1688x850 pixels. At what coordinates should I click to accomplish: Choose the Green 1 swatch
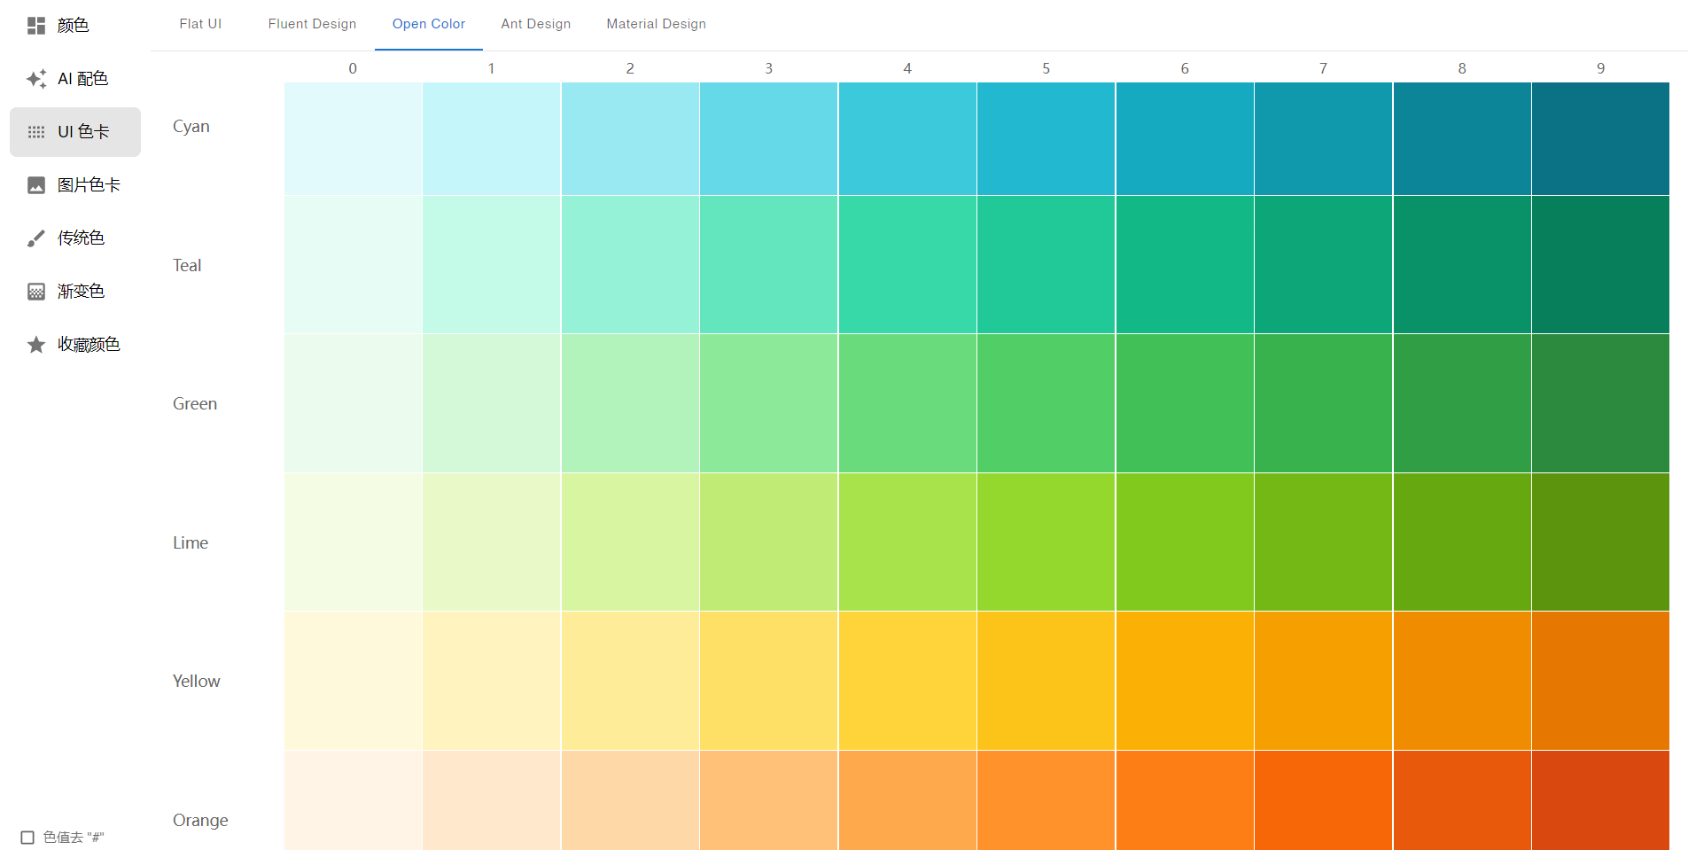491,403
